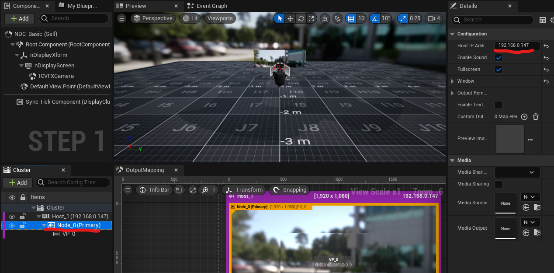Open the Lit view mode dropdown
The image size is (554, 273).
pos(190,18)
